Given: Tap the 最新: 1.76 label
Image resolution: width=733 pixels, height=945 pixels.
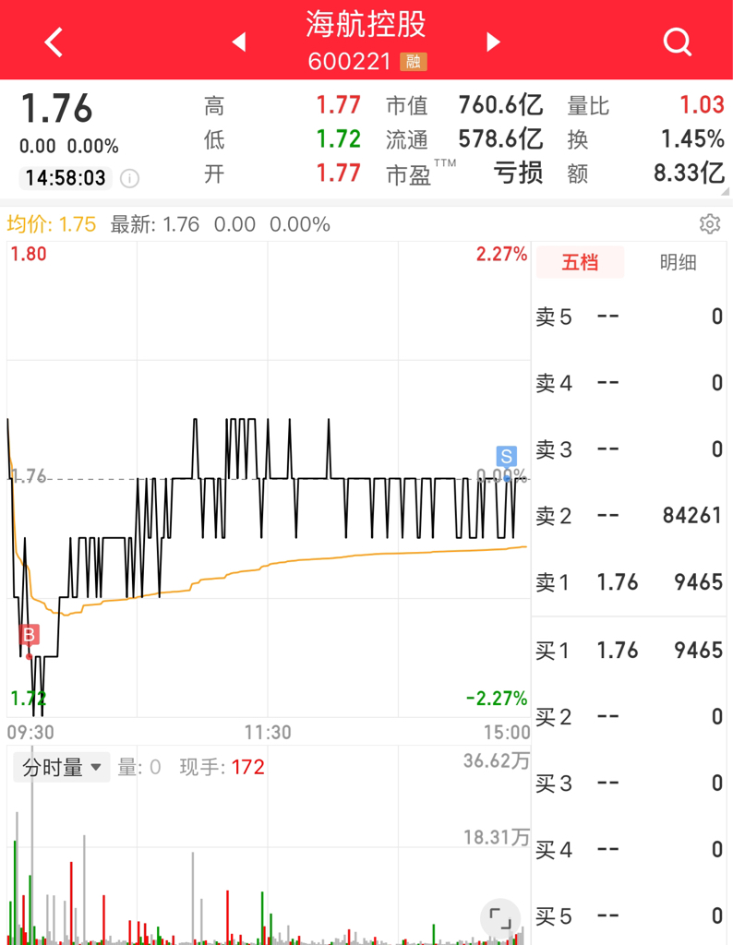Looking at the screenshot, I should coord(155,224).
